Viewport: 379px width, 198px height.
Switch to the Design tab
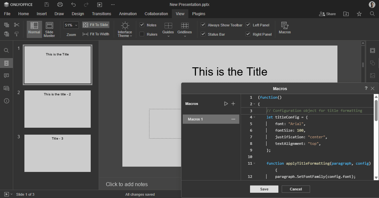click(x=78, y=14)
